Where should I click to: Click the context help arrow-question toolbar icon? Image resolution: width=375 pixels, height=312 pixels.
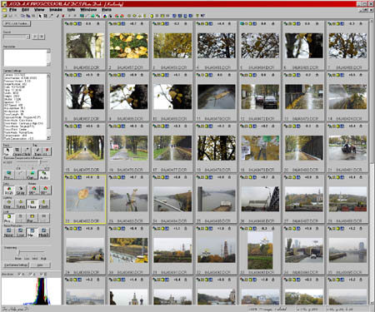[202, 16]
